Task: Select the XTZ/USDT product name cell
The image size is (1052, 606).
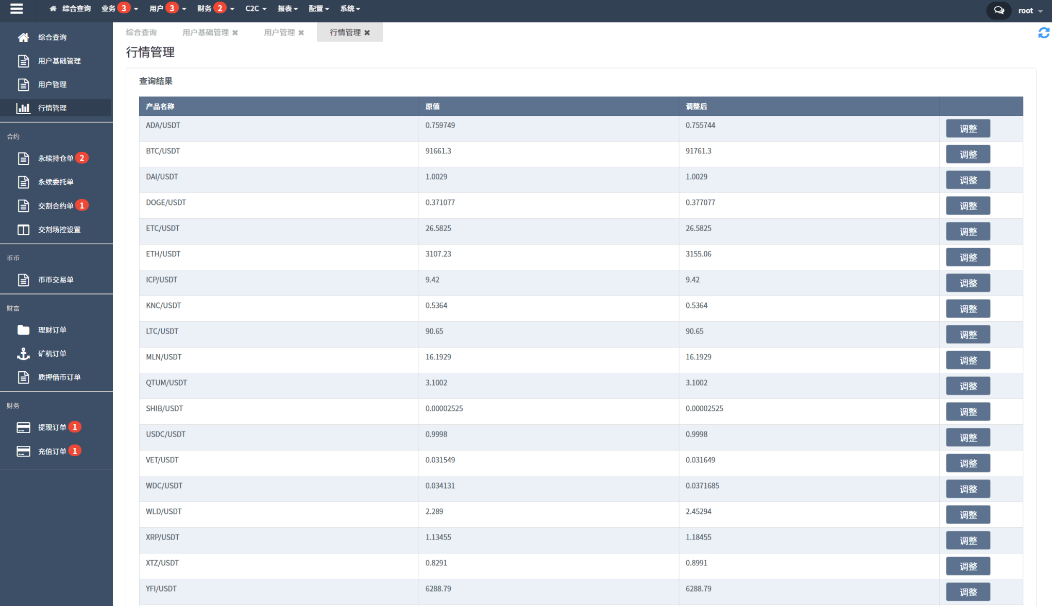Action: [279, 566]
